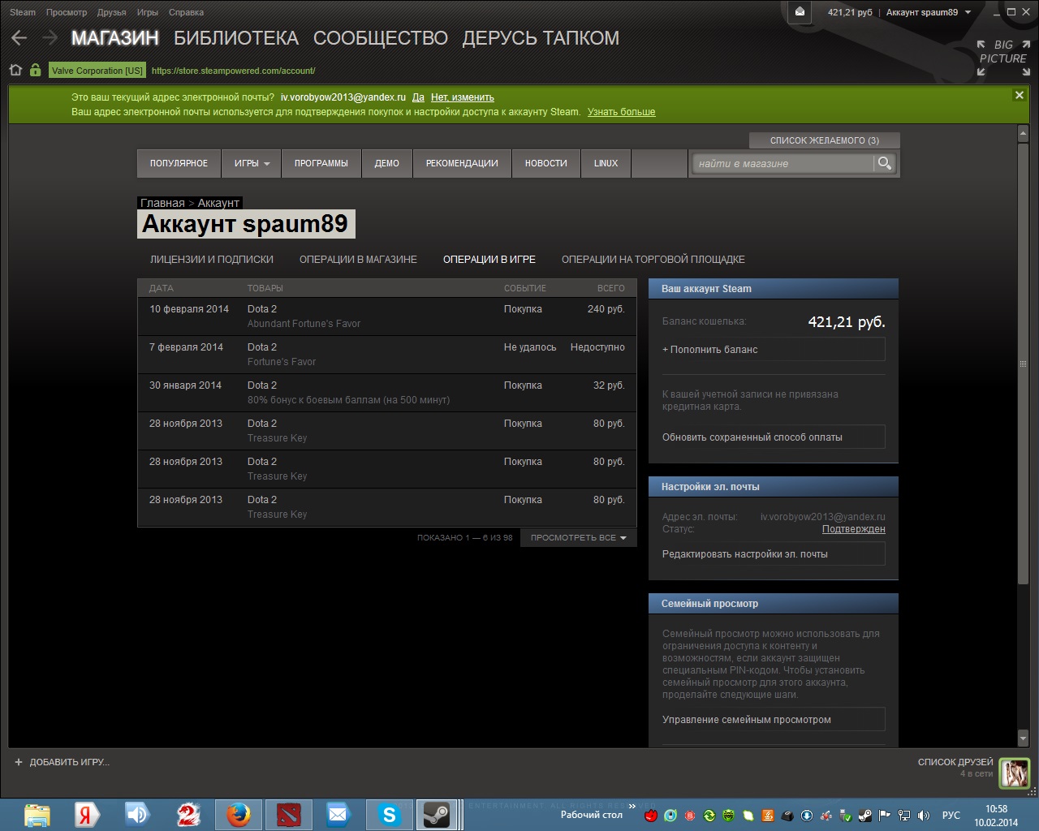Click the Подтвержден status link
The image size is (1039, 831).
point(853,529)
